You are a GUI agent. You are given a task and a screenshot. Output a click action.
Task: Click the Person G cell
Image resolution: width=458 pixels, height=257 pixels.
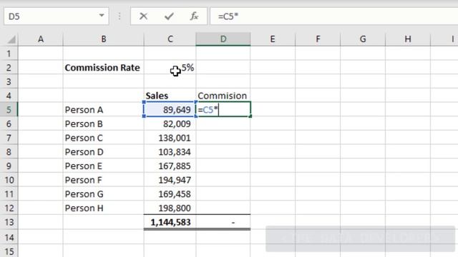click(103, 193)
